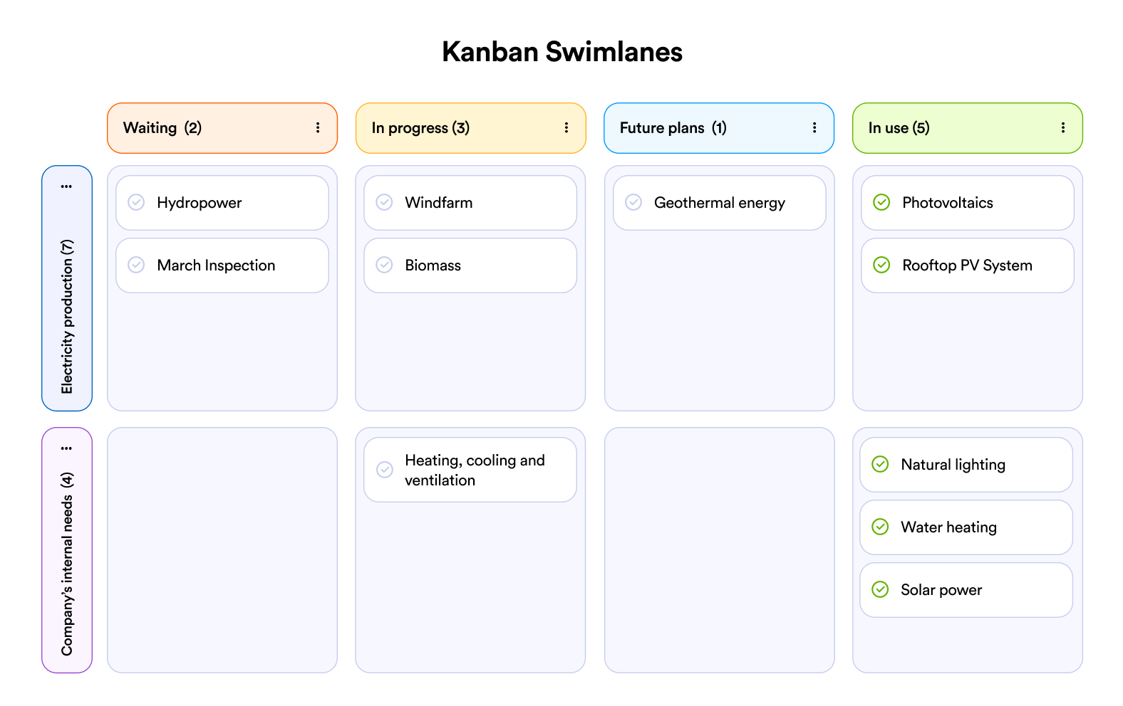Screen dimensions: 1123x706
Task: Collapse the Company's internal needs swimlane label
Action: (67, 564)
